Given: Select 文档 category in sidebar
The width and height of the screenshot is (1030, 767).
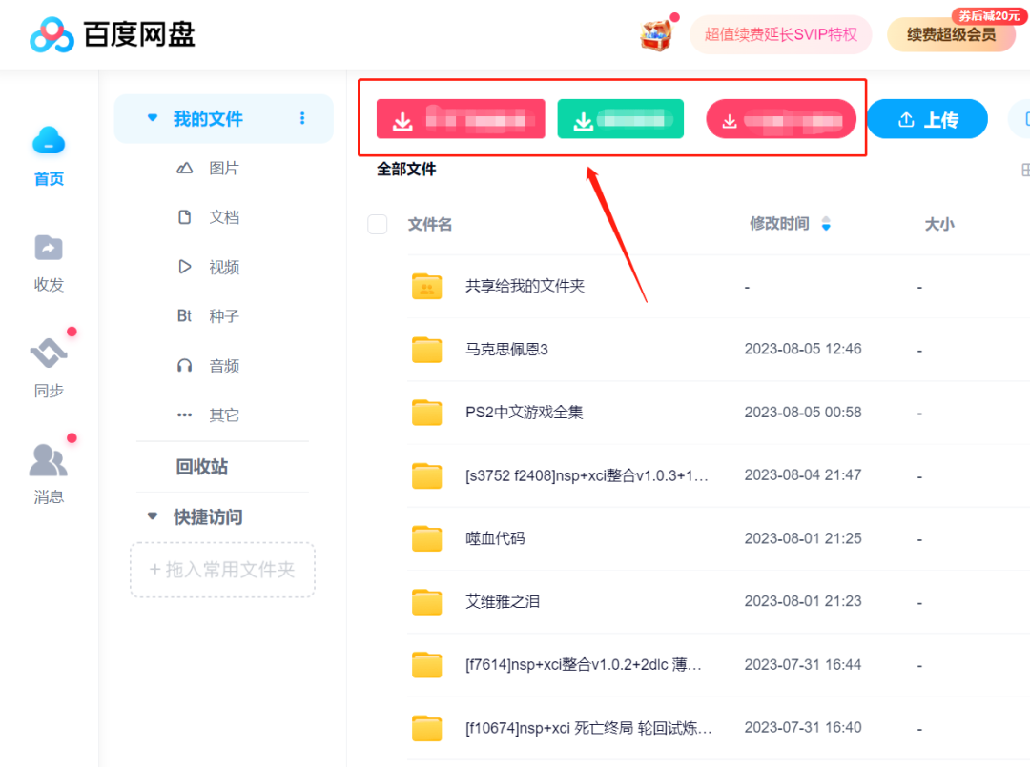Looking at the screenshot, I should (x=224, y=217).
